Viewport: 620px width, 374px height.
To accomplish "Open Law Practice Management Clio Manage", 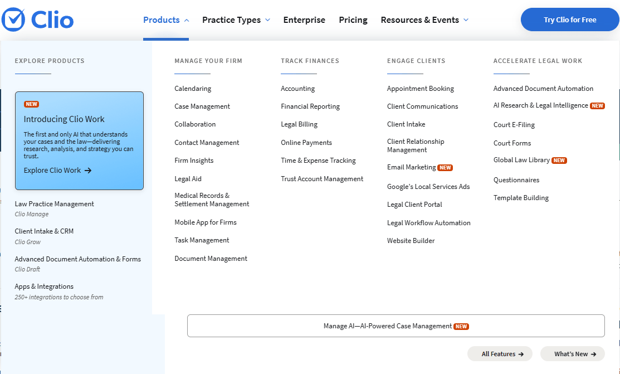I will (x=55, y=204).
